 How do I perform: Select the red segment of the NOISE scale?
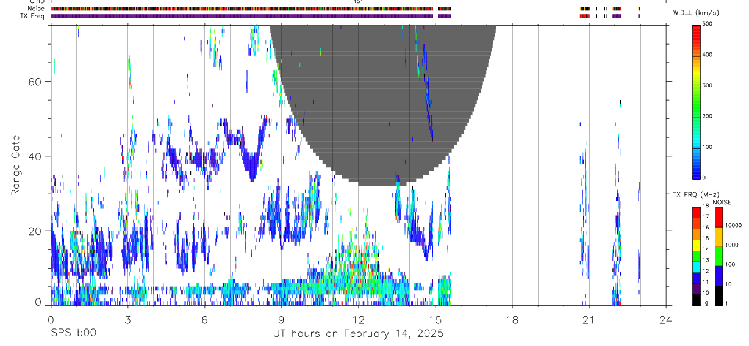[x=719, y=217]
